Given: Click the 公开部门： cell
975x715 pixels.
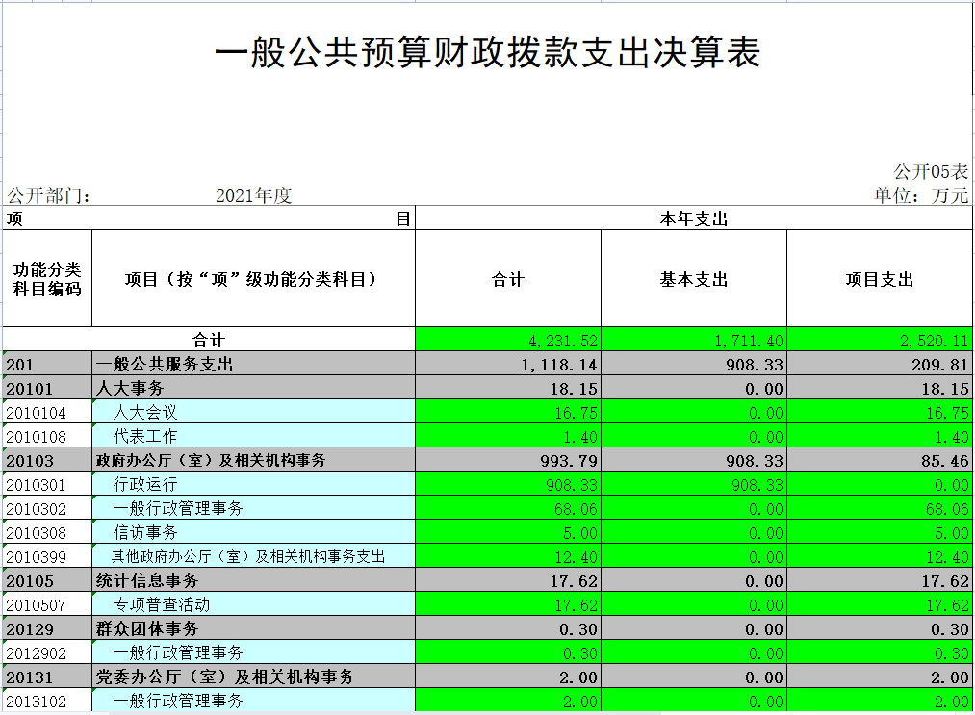Looking at the screenshot, I should tap(49, 195).
